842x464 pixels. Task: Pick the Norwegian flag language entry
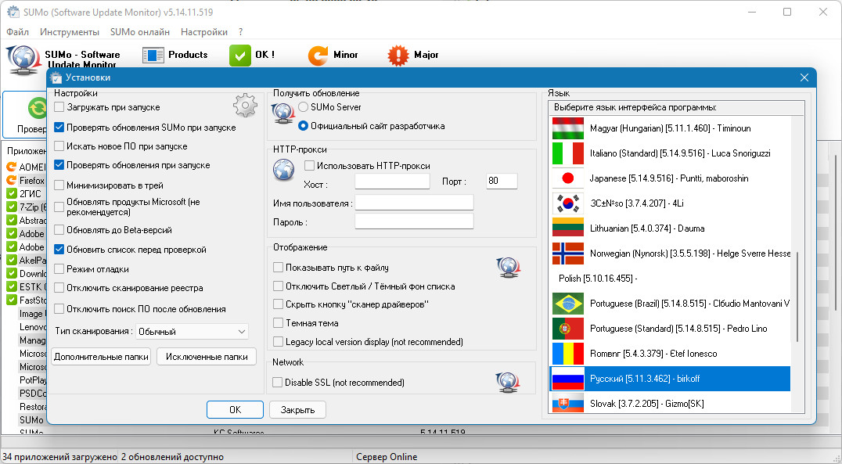(568, 254)
